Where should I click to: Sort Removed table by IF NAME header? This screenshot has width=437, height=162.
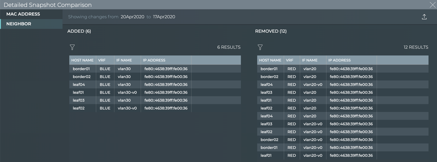coord(310,60)
